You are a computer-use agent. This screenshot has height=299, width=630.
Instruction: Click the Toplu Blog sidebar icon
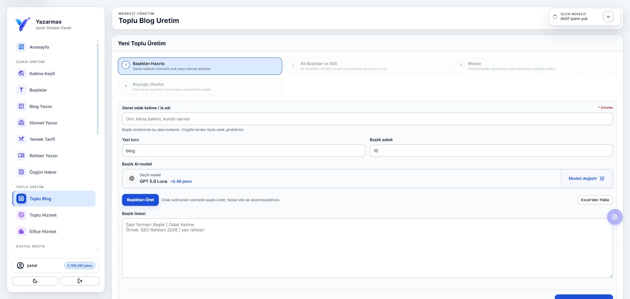click(x=21, y=199)
